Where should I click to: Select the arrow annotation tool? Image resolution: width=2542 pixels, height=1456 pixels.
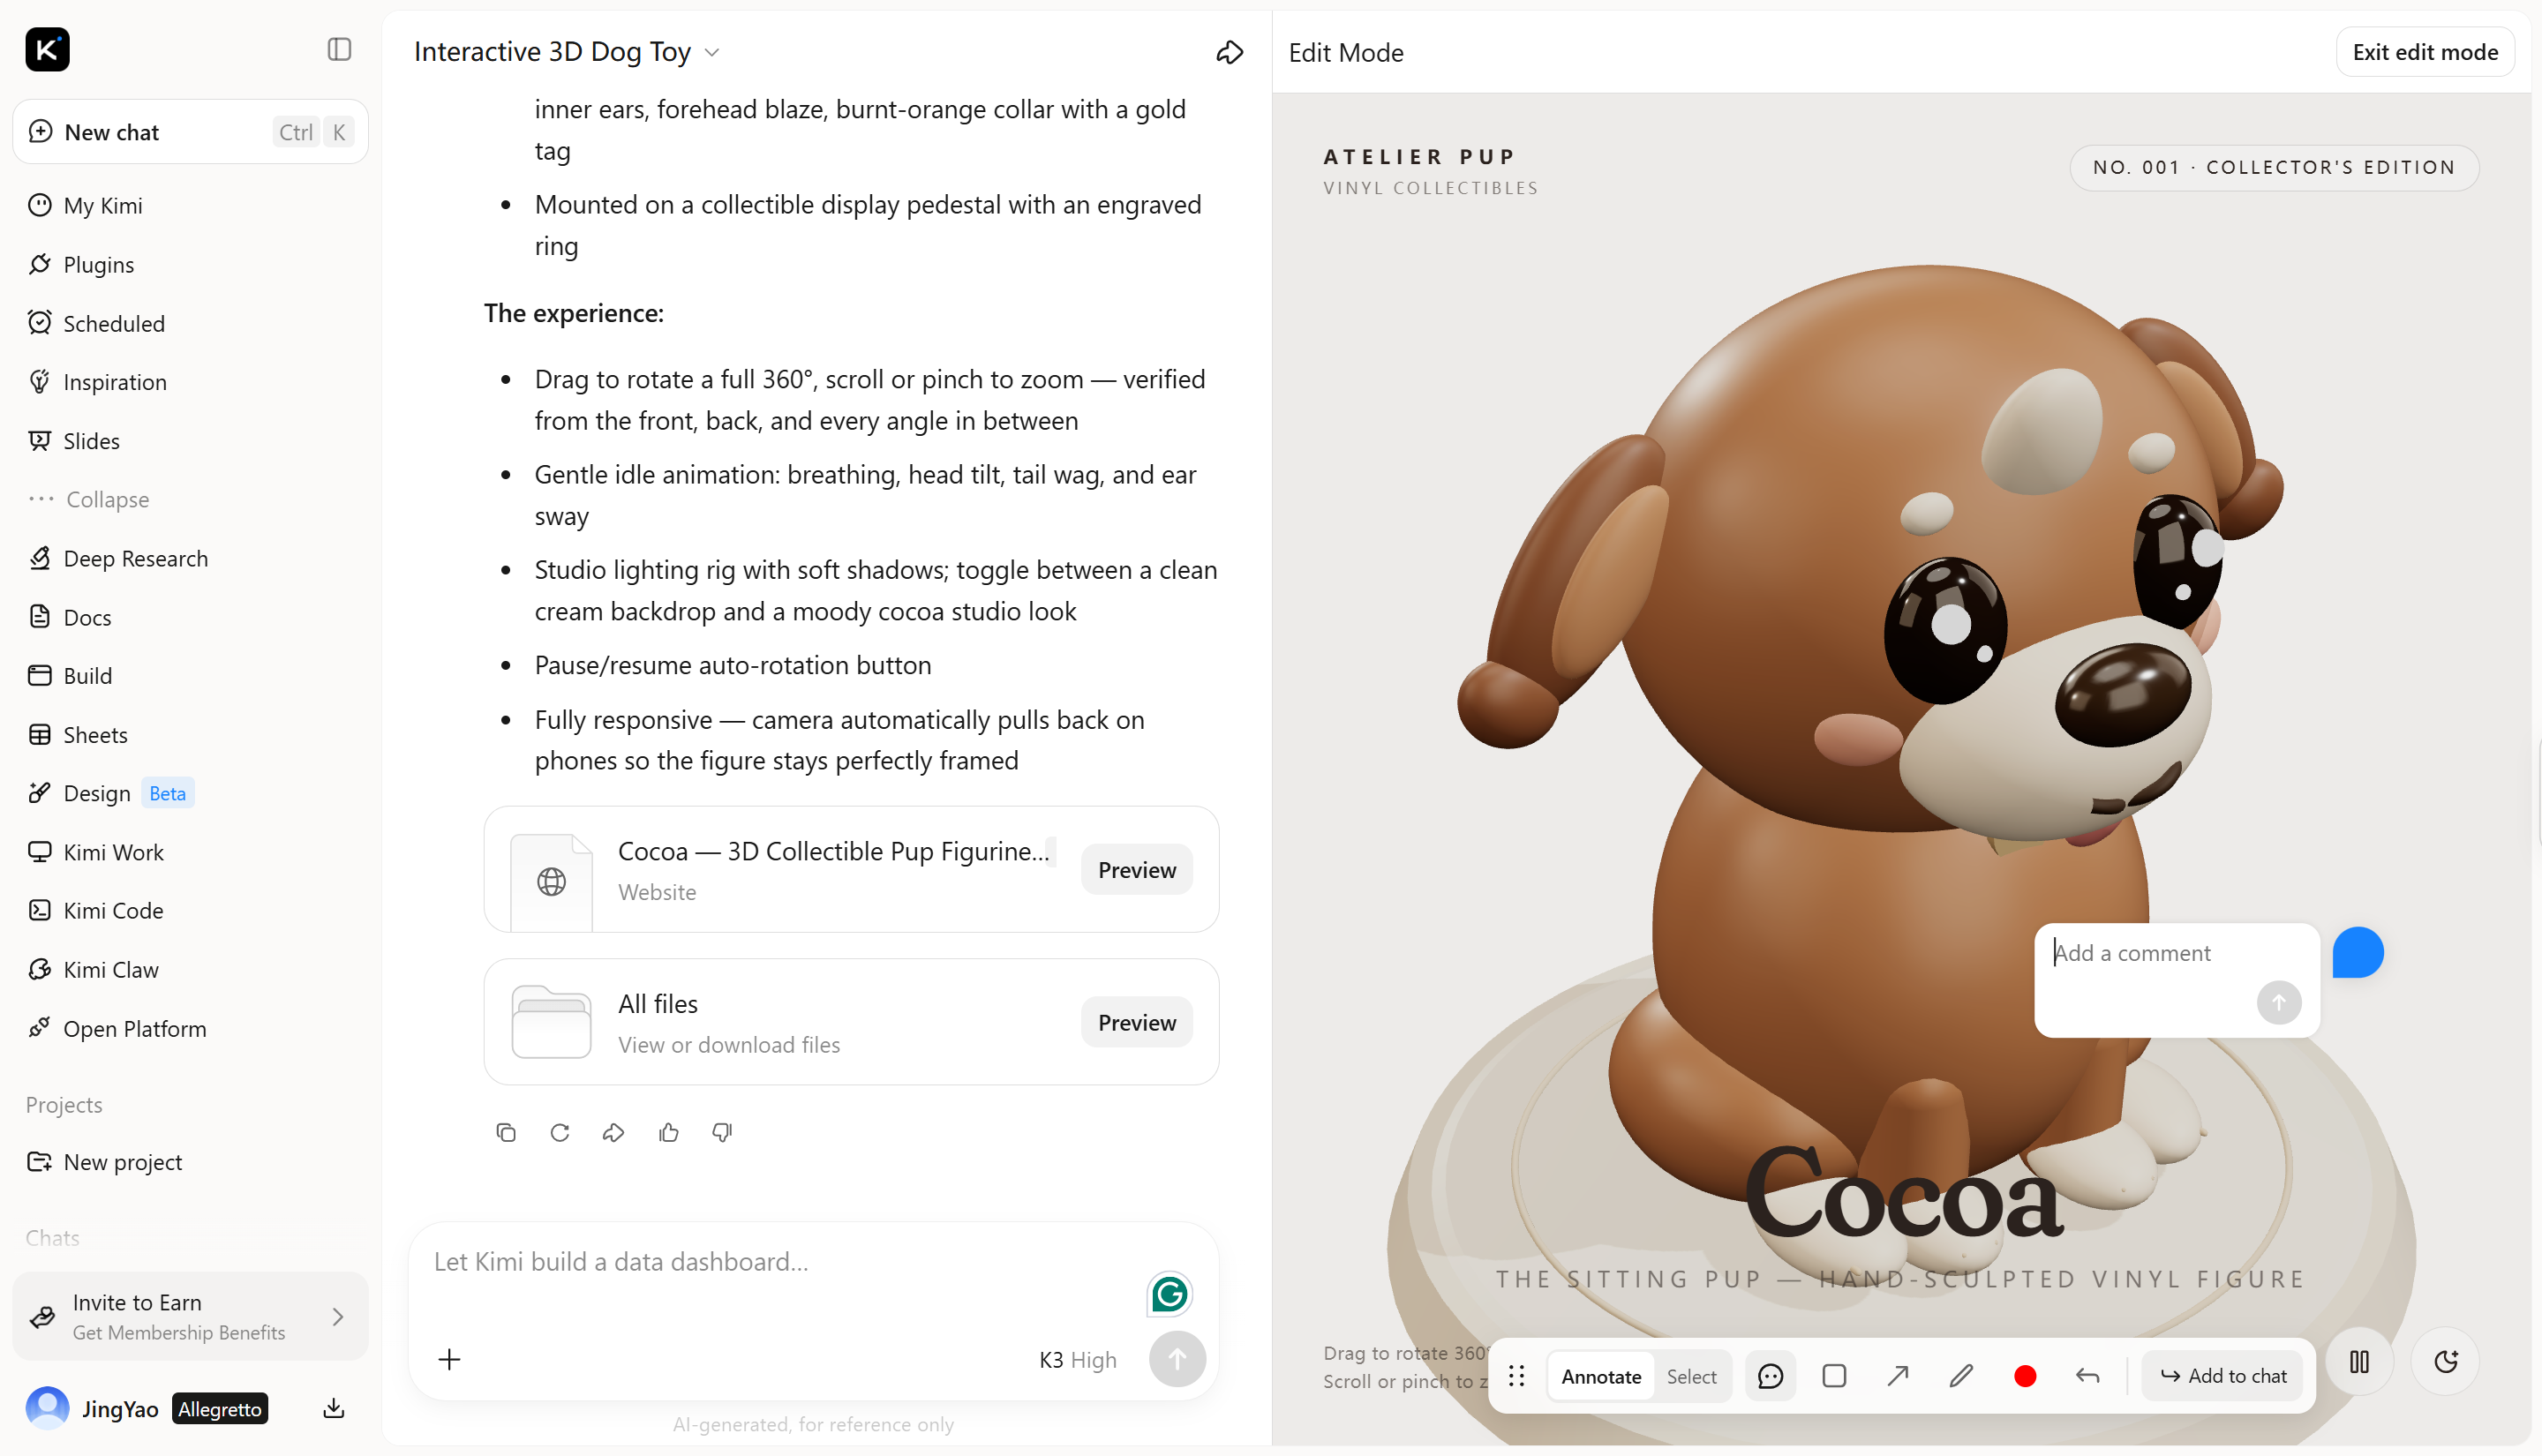(x=1897, y=1376)
